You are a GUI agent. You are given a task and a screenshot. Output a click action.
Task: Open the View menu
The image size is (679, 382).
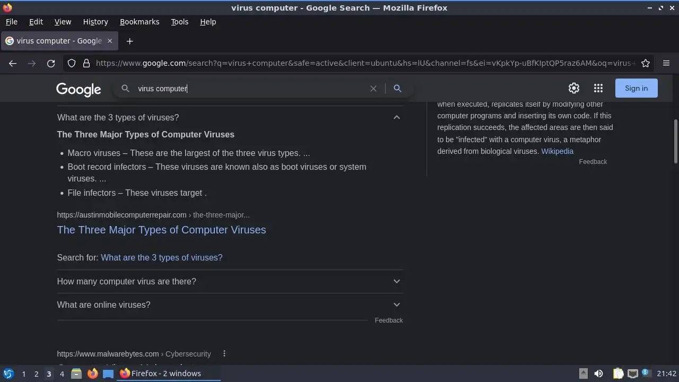pos(63,22)
